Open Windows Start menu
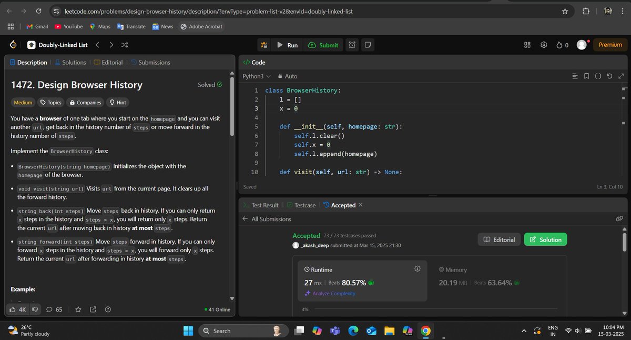The width and height of the screenshot is (631, 340). pyautogui.click(x=188, y=331)
